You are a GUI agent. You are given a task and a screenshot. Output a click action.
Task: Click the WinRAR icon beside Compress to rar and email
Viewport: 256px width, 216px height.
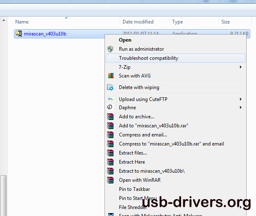[110, 144]
